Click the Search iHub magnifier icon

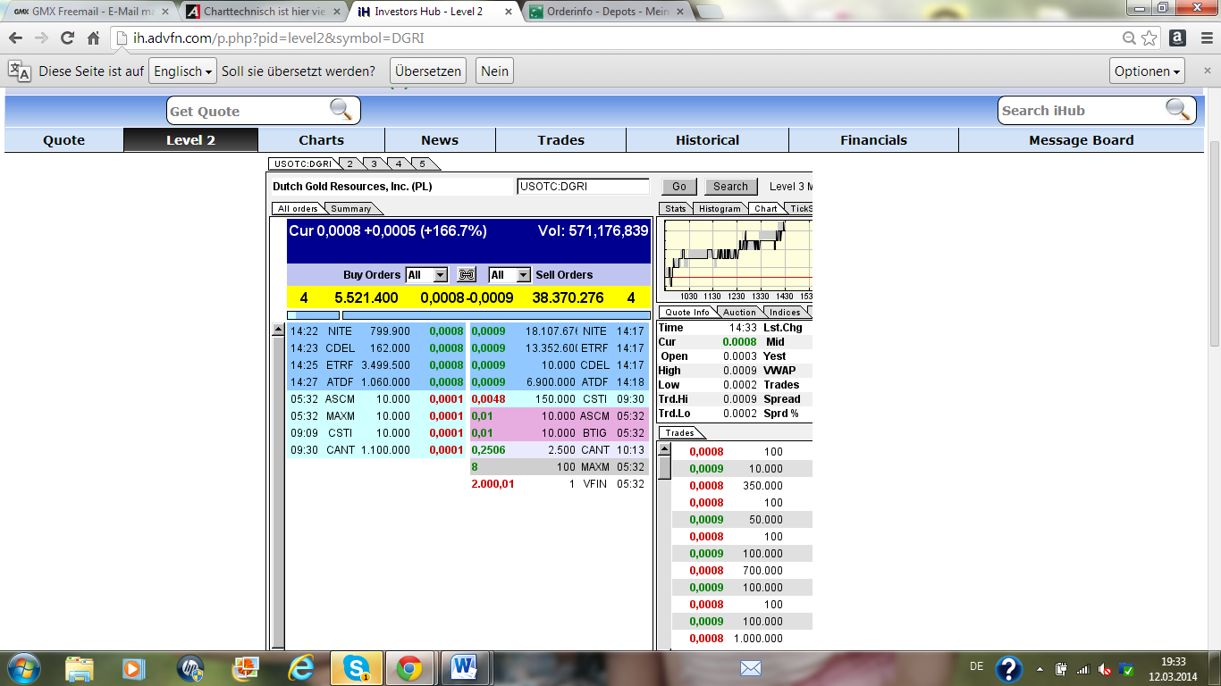tap(1178, 110)
